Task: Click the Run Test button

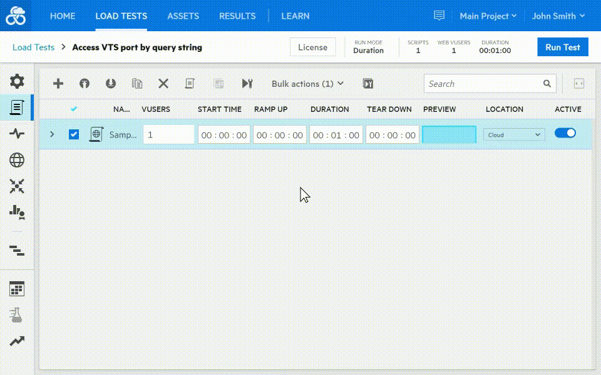Action: pos(562,46)
